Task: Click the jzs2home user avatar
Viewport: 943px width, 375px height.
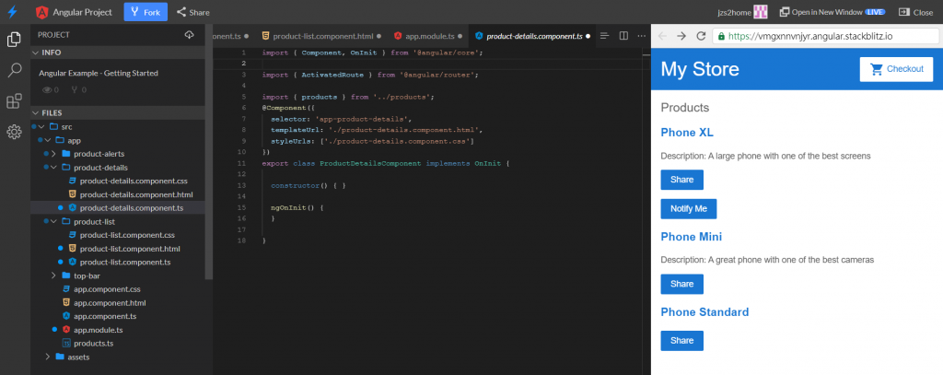Action: pyautogui.click(x=761, y=12)
